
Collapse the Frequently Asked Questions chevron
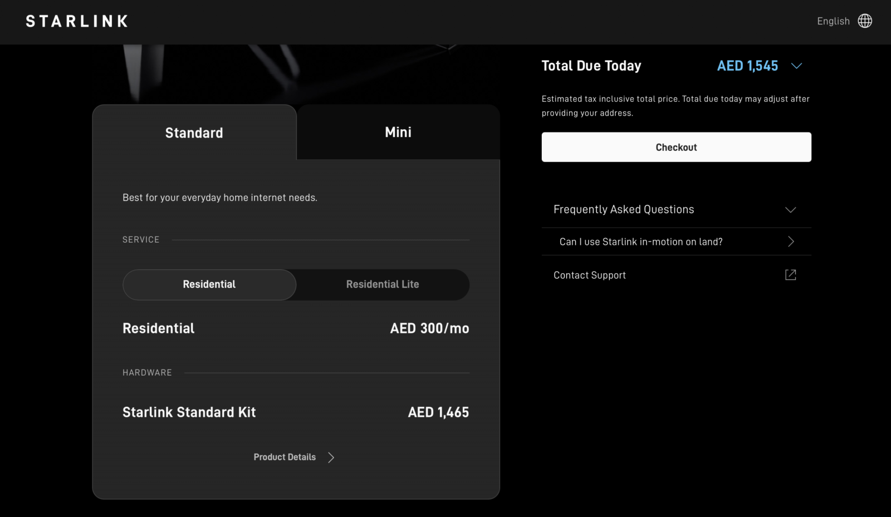click(790, 210)
